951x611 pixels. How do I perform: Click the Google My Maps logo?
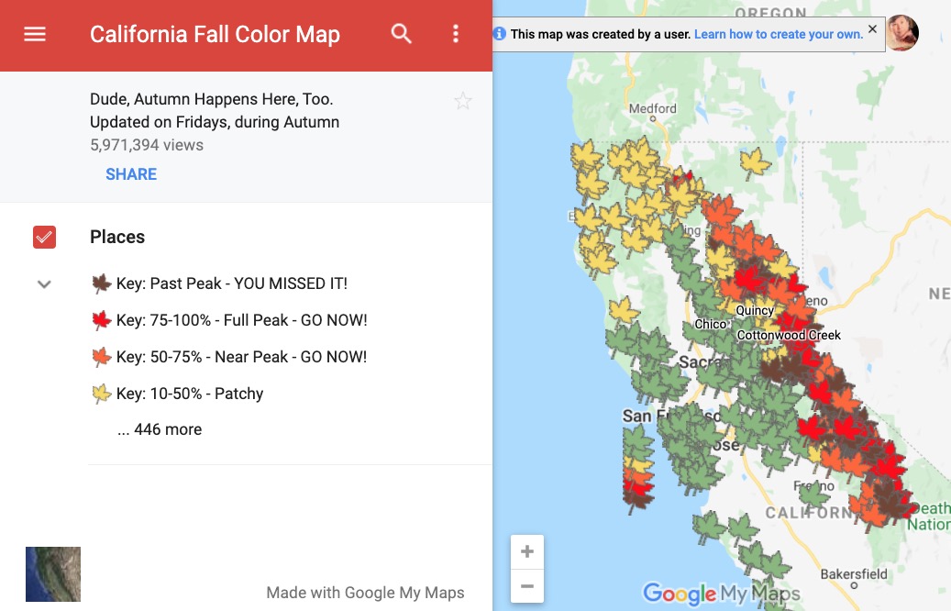tap(721, 593)
